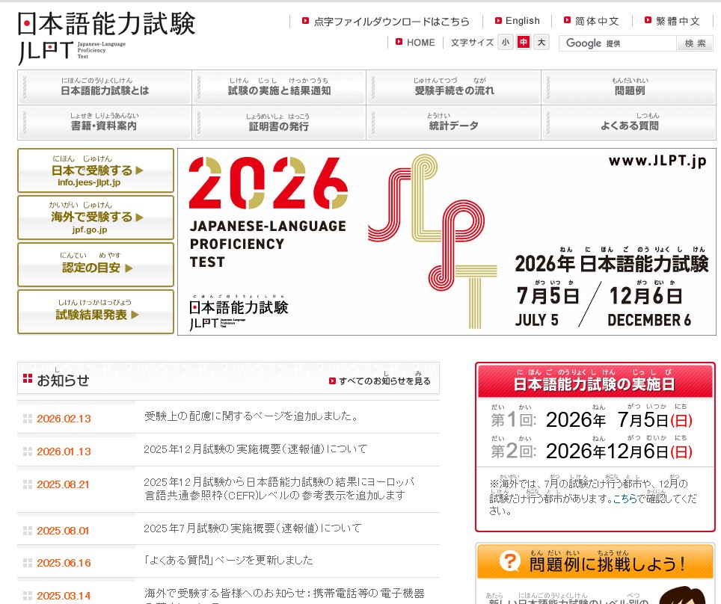View all news via すべてのお知らせを見る
721x604 pixels.
click(x=384, y=380)
